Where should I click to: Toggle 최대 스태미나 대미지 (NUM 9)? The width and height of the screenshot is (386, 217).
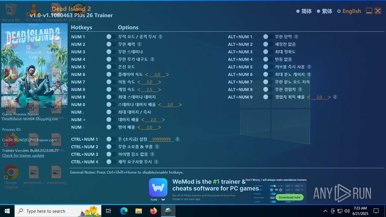(x=111, y=97)
